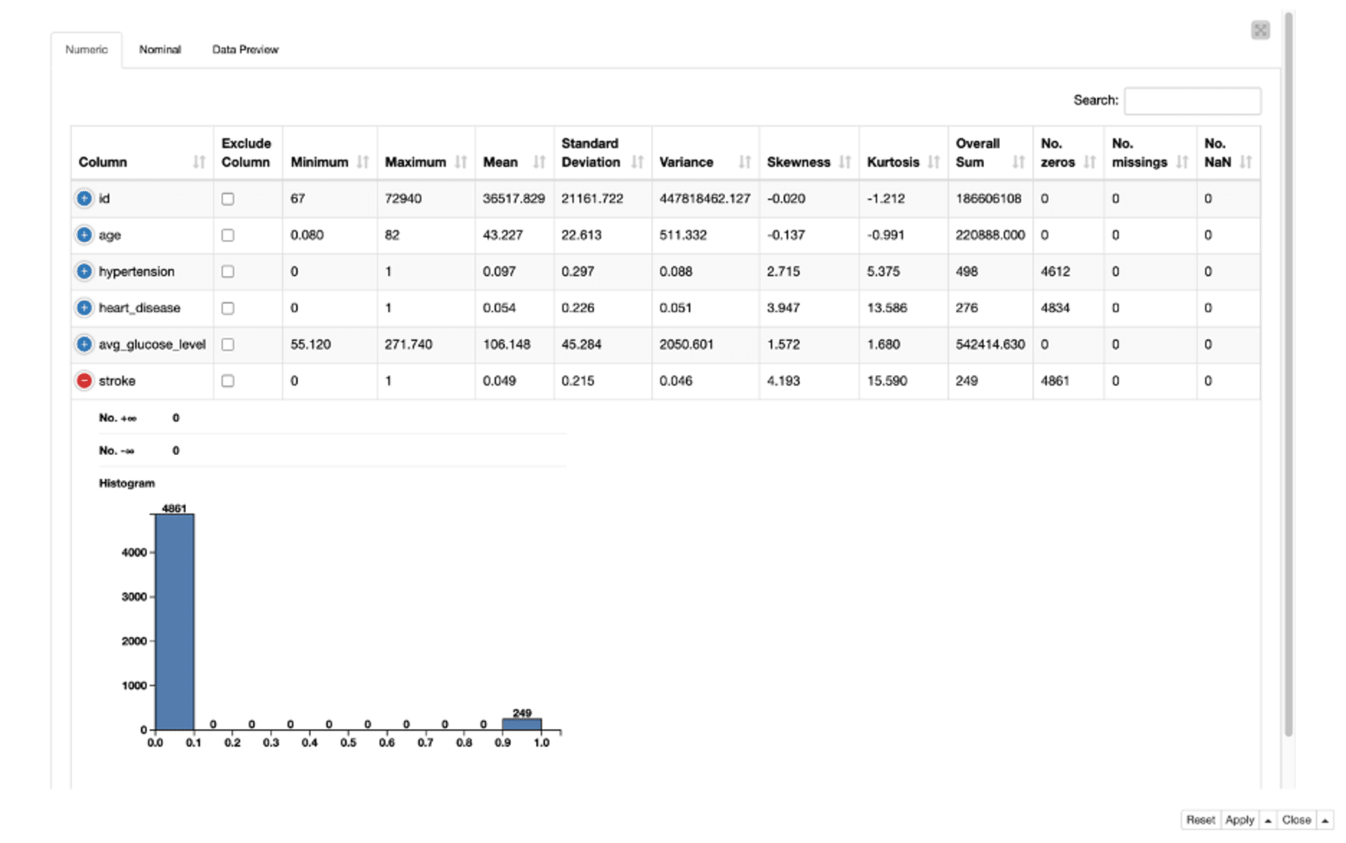Switch to the Nominal tab
The height and width of the screenshot is (843, 1346).
159,50
